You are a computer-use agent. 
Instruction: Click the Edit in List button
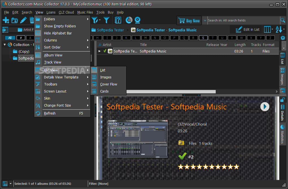tap(247, 30)
